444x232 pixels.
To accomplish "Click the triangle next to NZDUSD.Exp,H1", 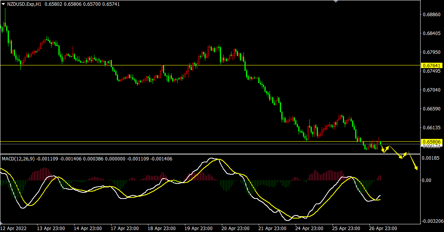I will point(3,4).
